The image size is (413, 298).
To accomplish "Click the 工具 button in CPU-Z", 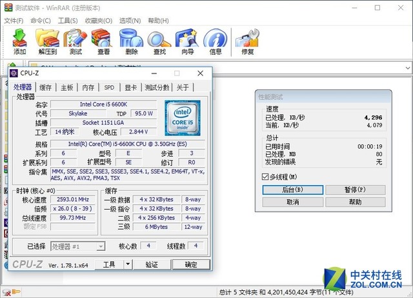I will tap(109, 264).
